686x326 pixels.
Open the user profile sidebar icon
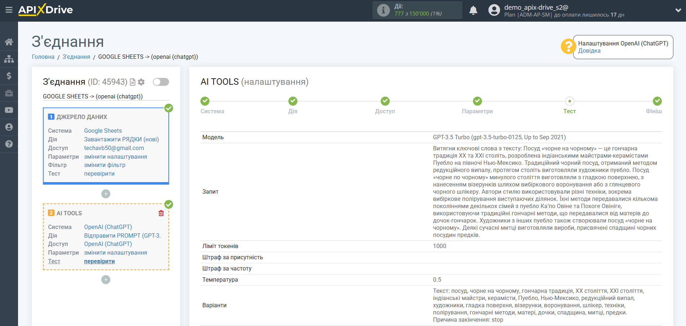tap(9, 127)
